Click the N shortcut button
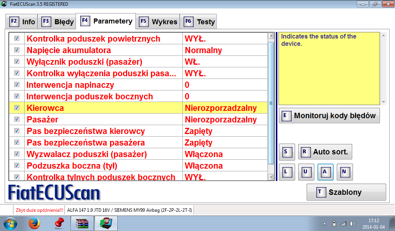This screenshot has height=231, width=395. pyautogui.click(x=345, y=172)
